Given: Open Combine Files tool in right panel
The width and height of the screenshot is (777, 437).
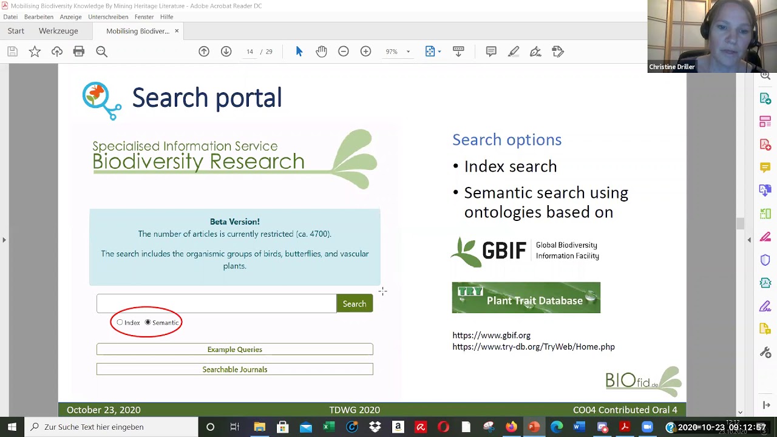Looking at the screenshot, I should point(765,191).
